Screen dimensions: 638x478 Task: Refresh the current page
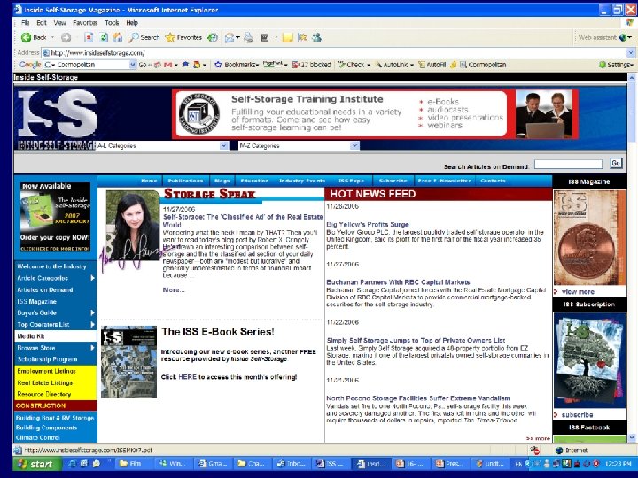pyautogui.click(x=104, y=38)
